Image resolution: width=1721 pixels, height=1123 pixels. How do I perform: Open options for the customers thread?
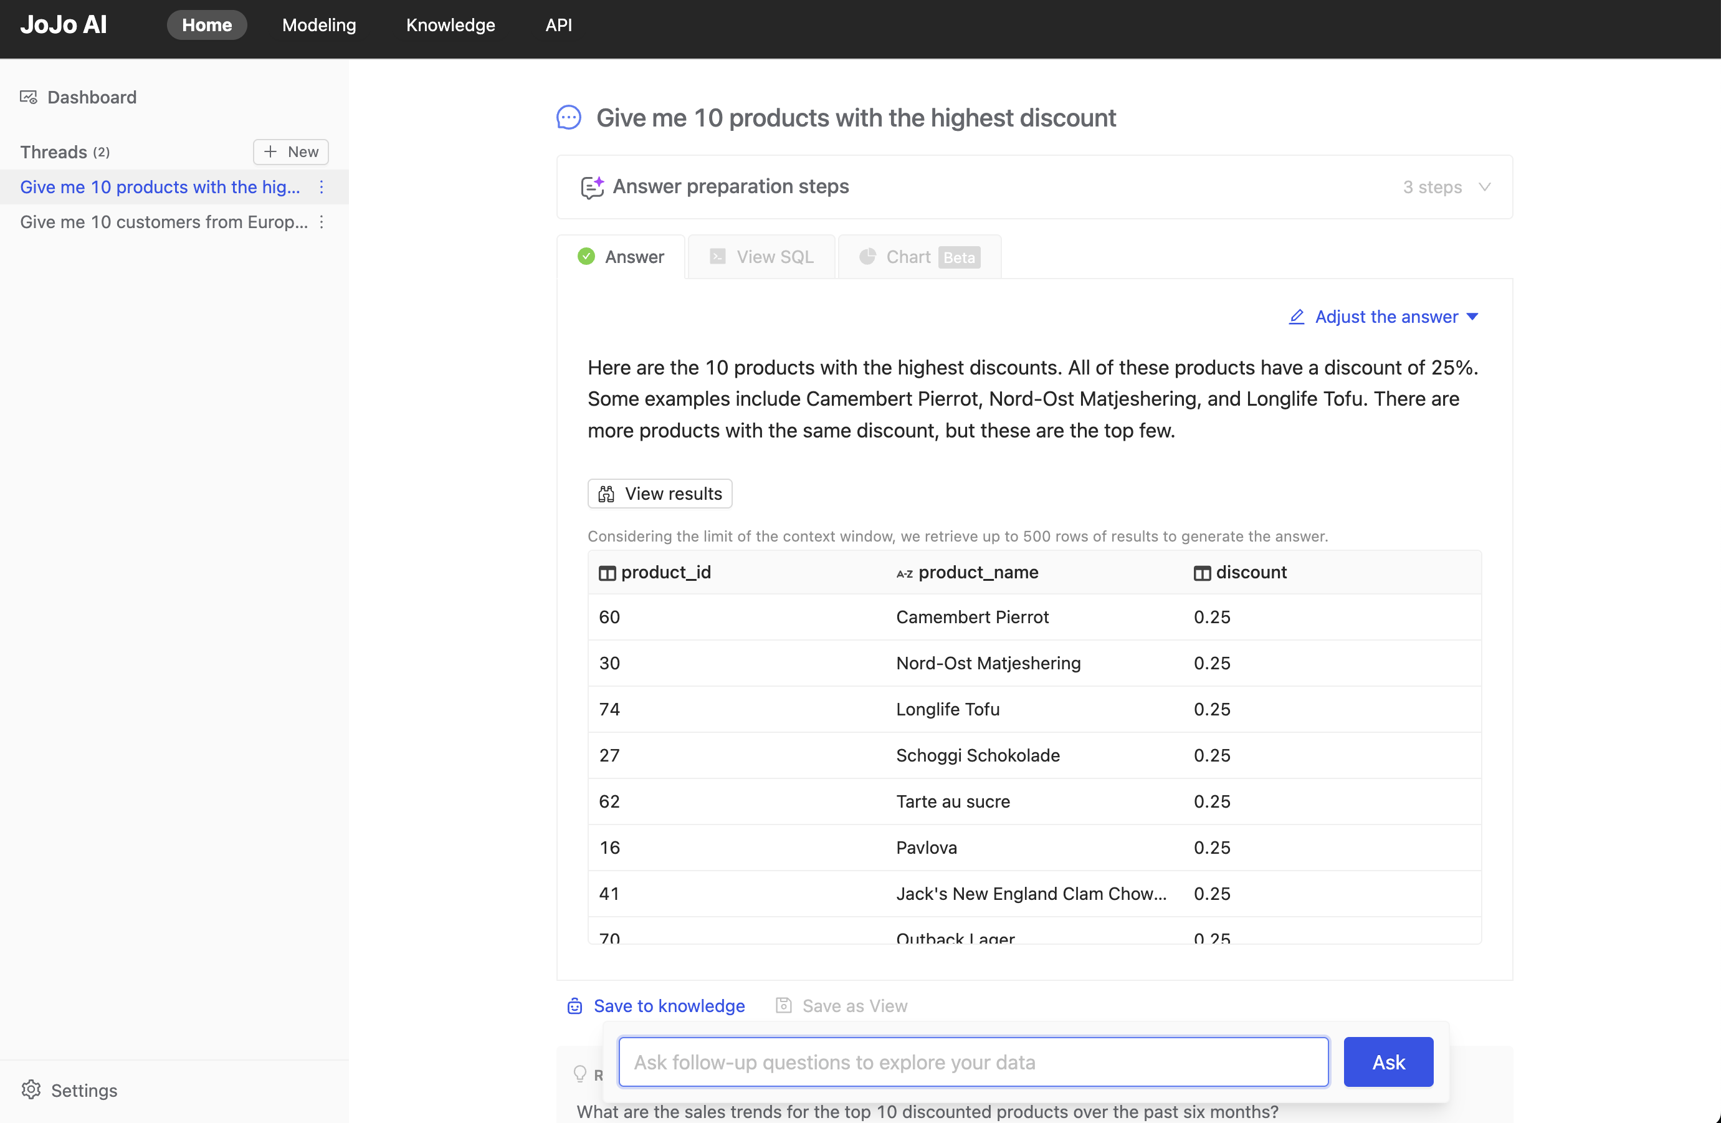coord(321,222)
